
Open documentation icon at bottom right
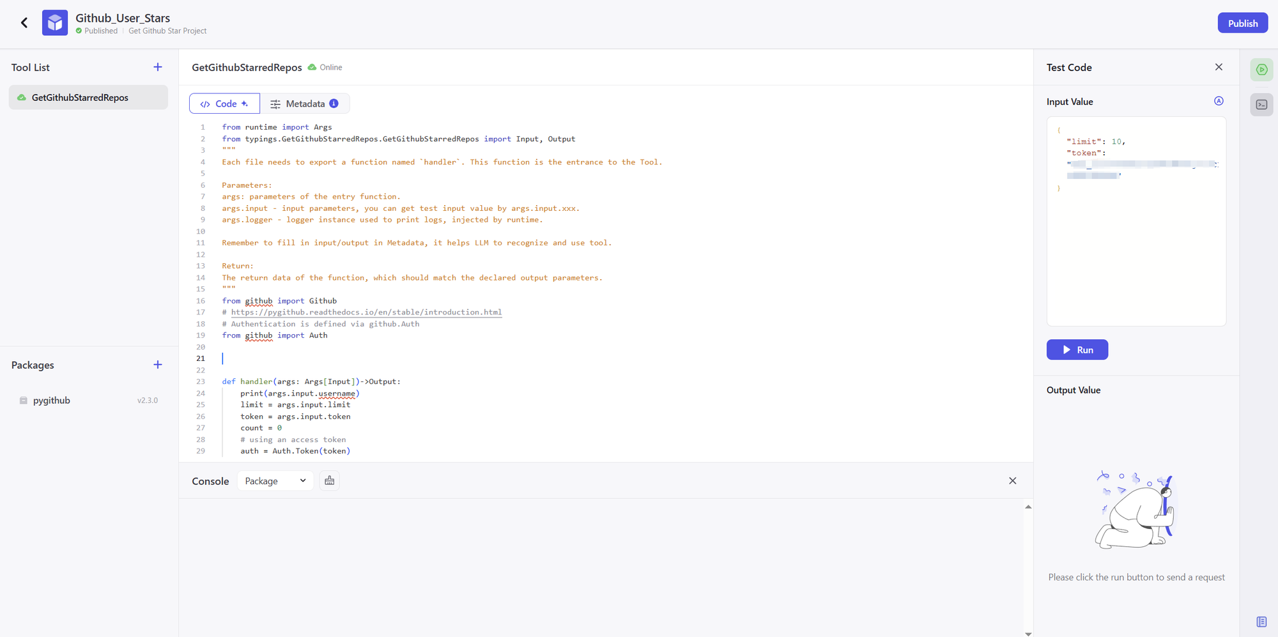pos(1261,622)
